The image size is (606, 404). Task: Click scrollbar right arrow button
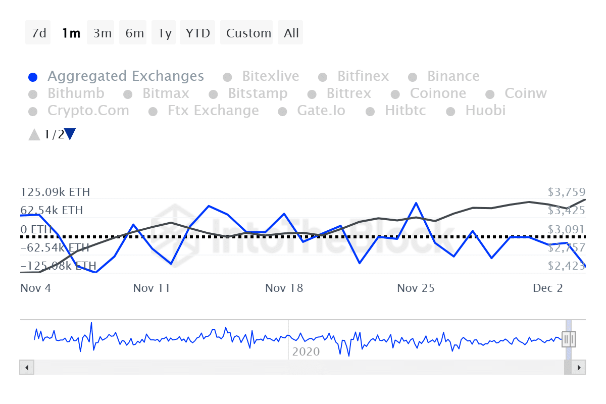click(579, 367)
